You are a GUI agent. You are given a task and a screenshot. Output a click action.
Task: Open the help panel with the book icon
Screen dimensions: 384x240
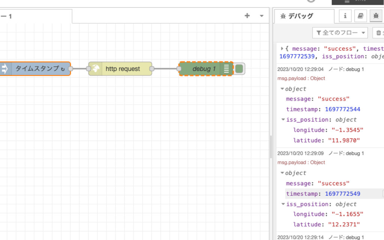click(x=360, y=16)
